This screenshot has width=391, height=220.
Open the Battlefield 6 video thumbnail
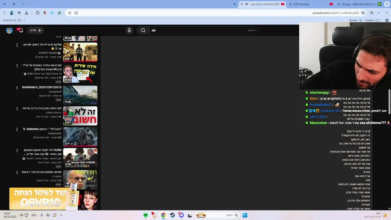pyautogui.click(x=80, y=95)
